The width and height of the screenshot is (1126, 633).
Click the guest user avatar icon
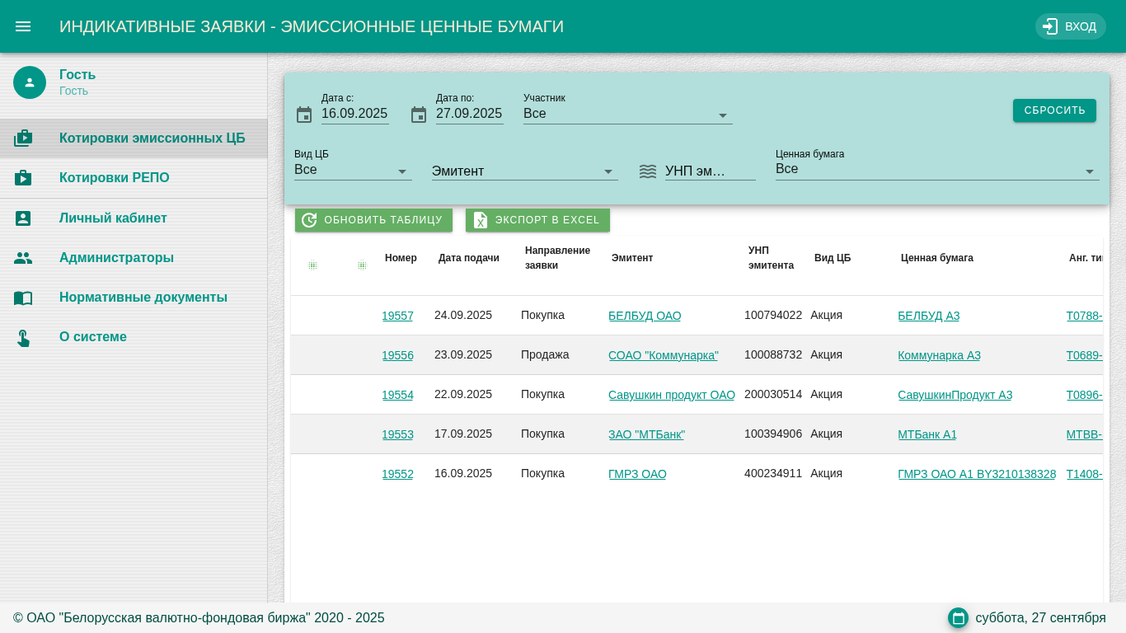(x=30, y=82)
